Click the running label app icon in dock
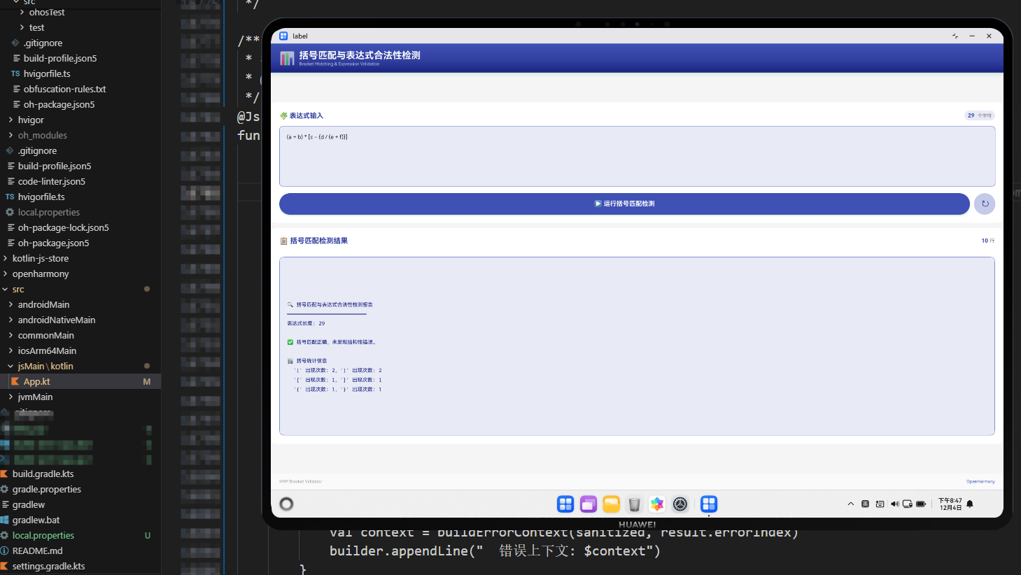This screenshot has width=1021, height=575. pos(709,504)
